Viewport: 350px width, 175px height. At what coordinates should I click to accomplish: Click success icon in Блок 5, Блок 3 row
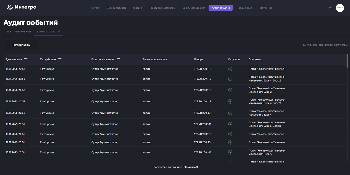[x=230, y=124]
